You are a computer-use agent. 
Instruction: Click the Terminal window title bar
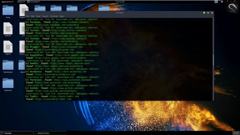click(x=119, y=13)
